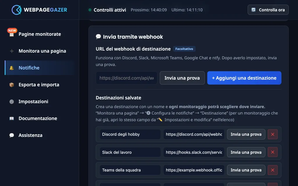Click the Ultimo: 14:11:10 text
The image size is (298, 186).
[x=187, y=10]
